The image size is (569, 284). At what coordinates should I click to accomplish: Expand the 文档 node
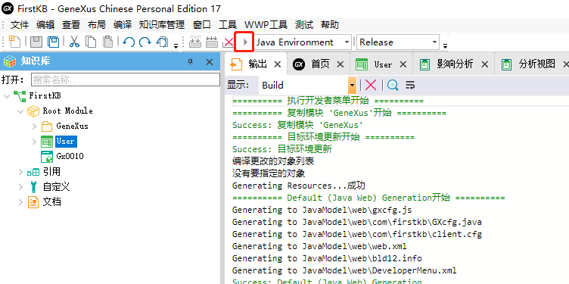tap(20, 202)
